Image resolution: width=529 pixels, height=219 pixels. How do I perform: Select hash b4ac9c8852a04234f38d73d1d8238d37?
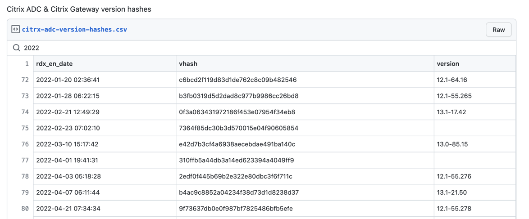coord(239,192)
